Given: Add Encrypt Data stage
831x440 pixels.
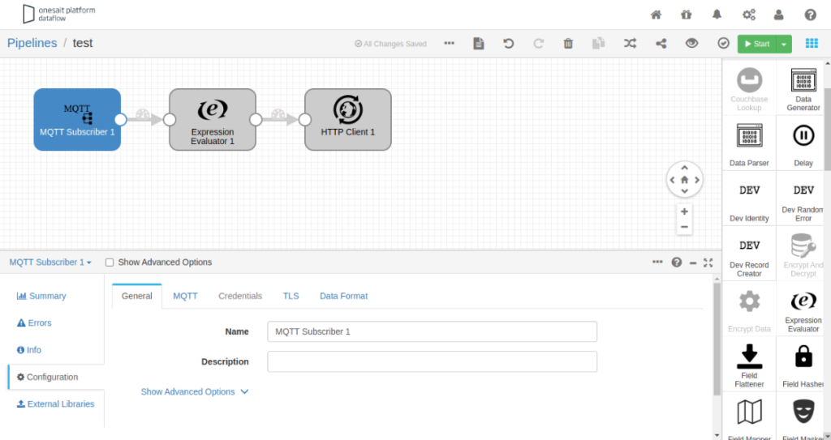Looking at the screenshot, I should pyautogui.click(x=749, y=310).
